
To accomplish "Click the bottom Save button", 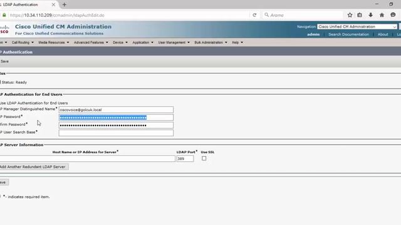I will (x=4, y=182).
